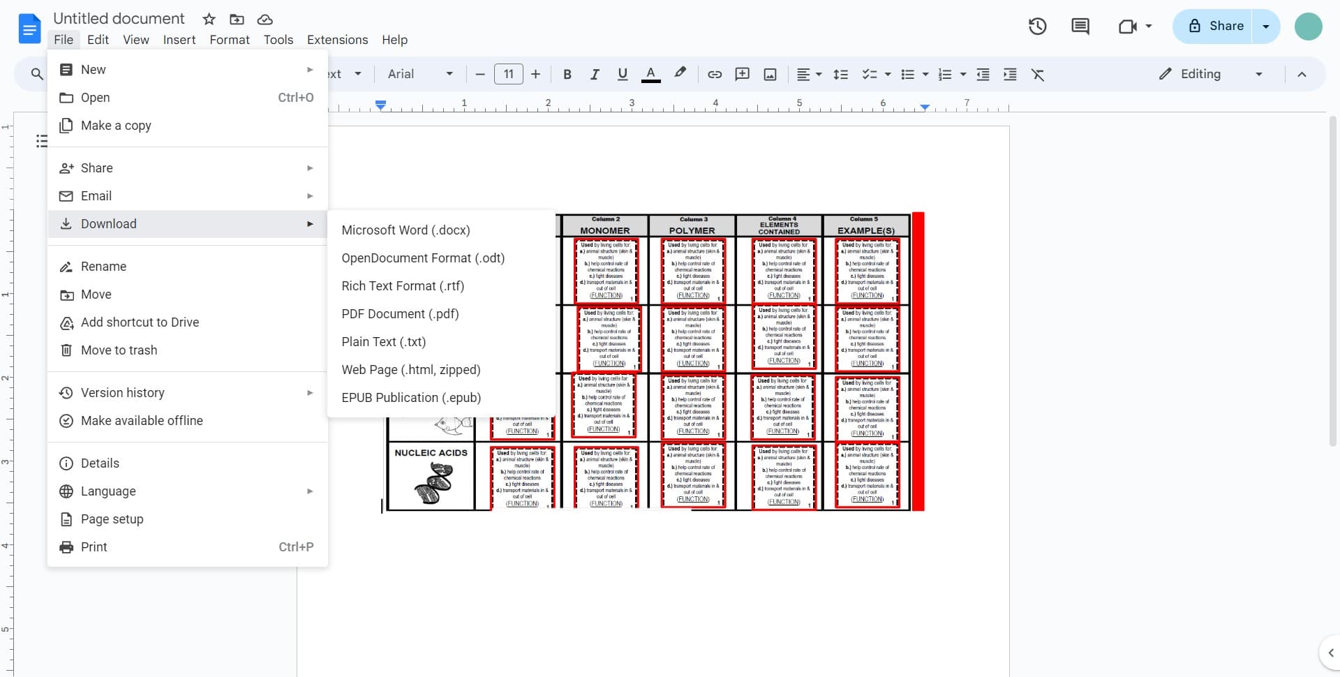This screenshot has height=677, width=1340.
Task: Toggle italic formatting
Action: tap(595, 74)
